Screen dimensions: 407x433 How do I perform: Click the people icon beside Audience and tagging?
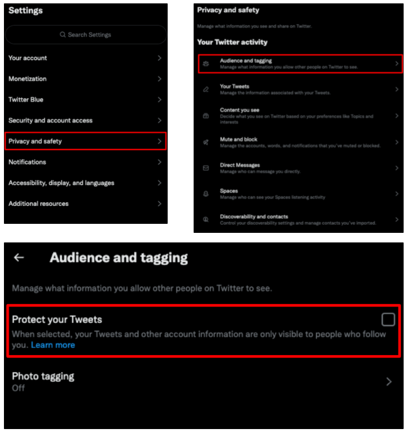click(206, 64)
